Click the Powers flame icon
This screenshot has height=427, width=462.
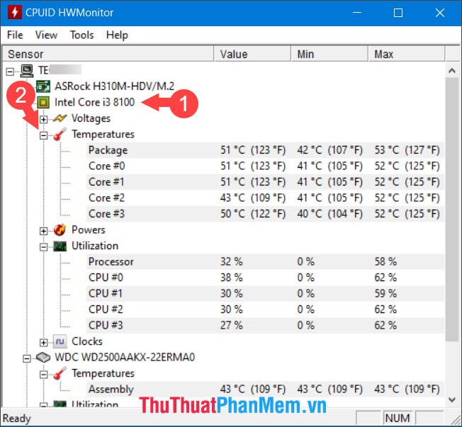(60, 229)
